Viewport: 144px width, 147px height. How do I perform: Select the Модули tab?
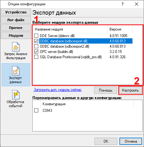tap(16, 36)
